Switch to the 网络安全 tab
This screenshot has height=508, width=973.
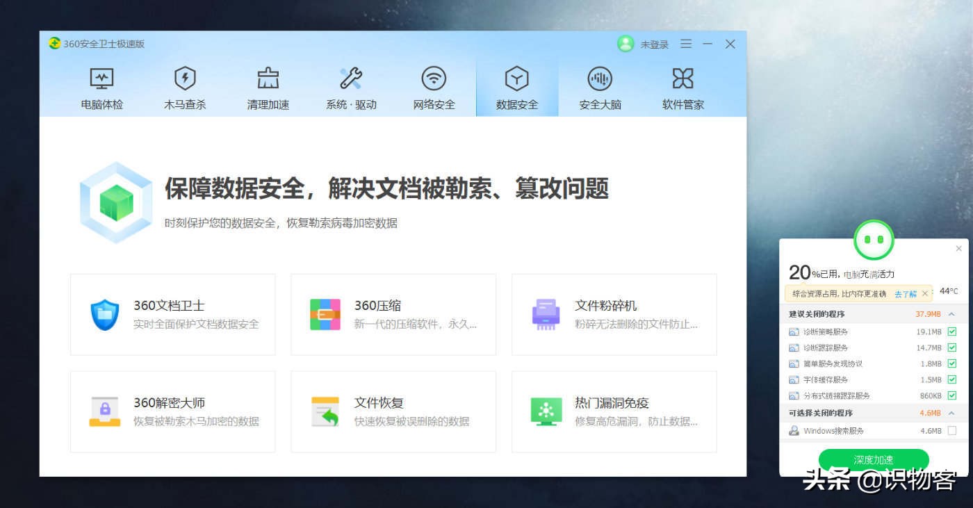tap(434, 88)
